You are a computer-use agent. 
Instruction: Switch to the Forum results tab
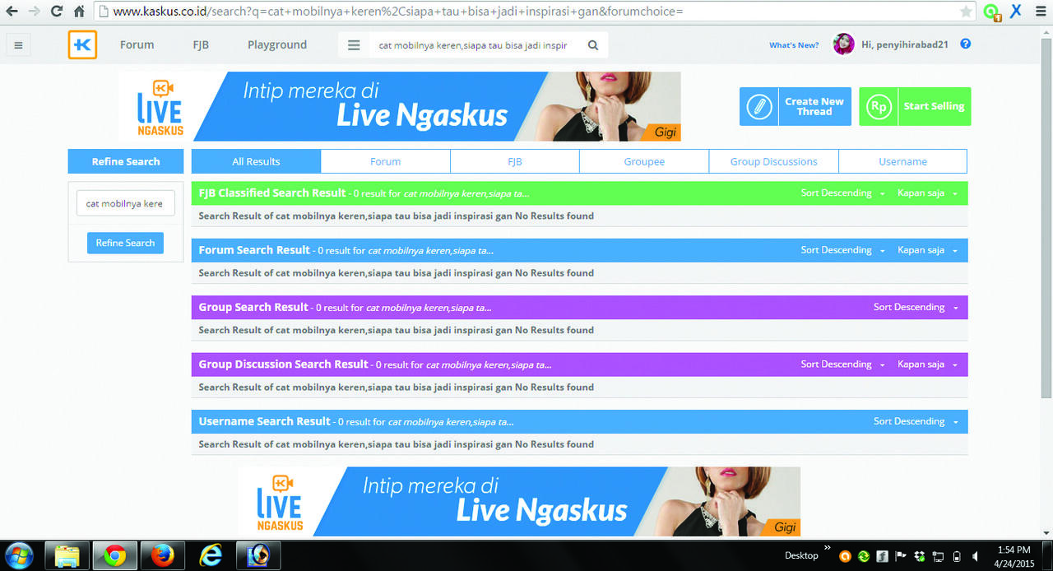(x=385, y=161)
